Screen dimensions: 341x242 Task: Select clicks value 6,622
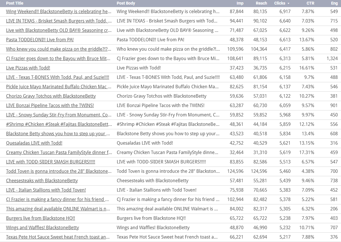click(x=285, y=30)
